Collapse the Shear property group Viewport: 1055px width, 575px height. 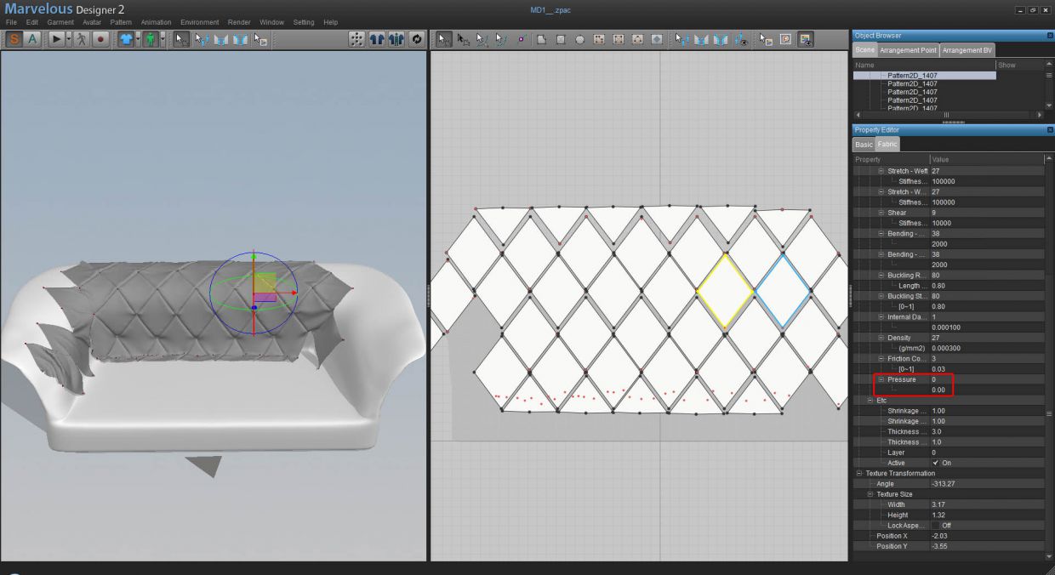[881, 213]
